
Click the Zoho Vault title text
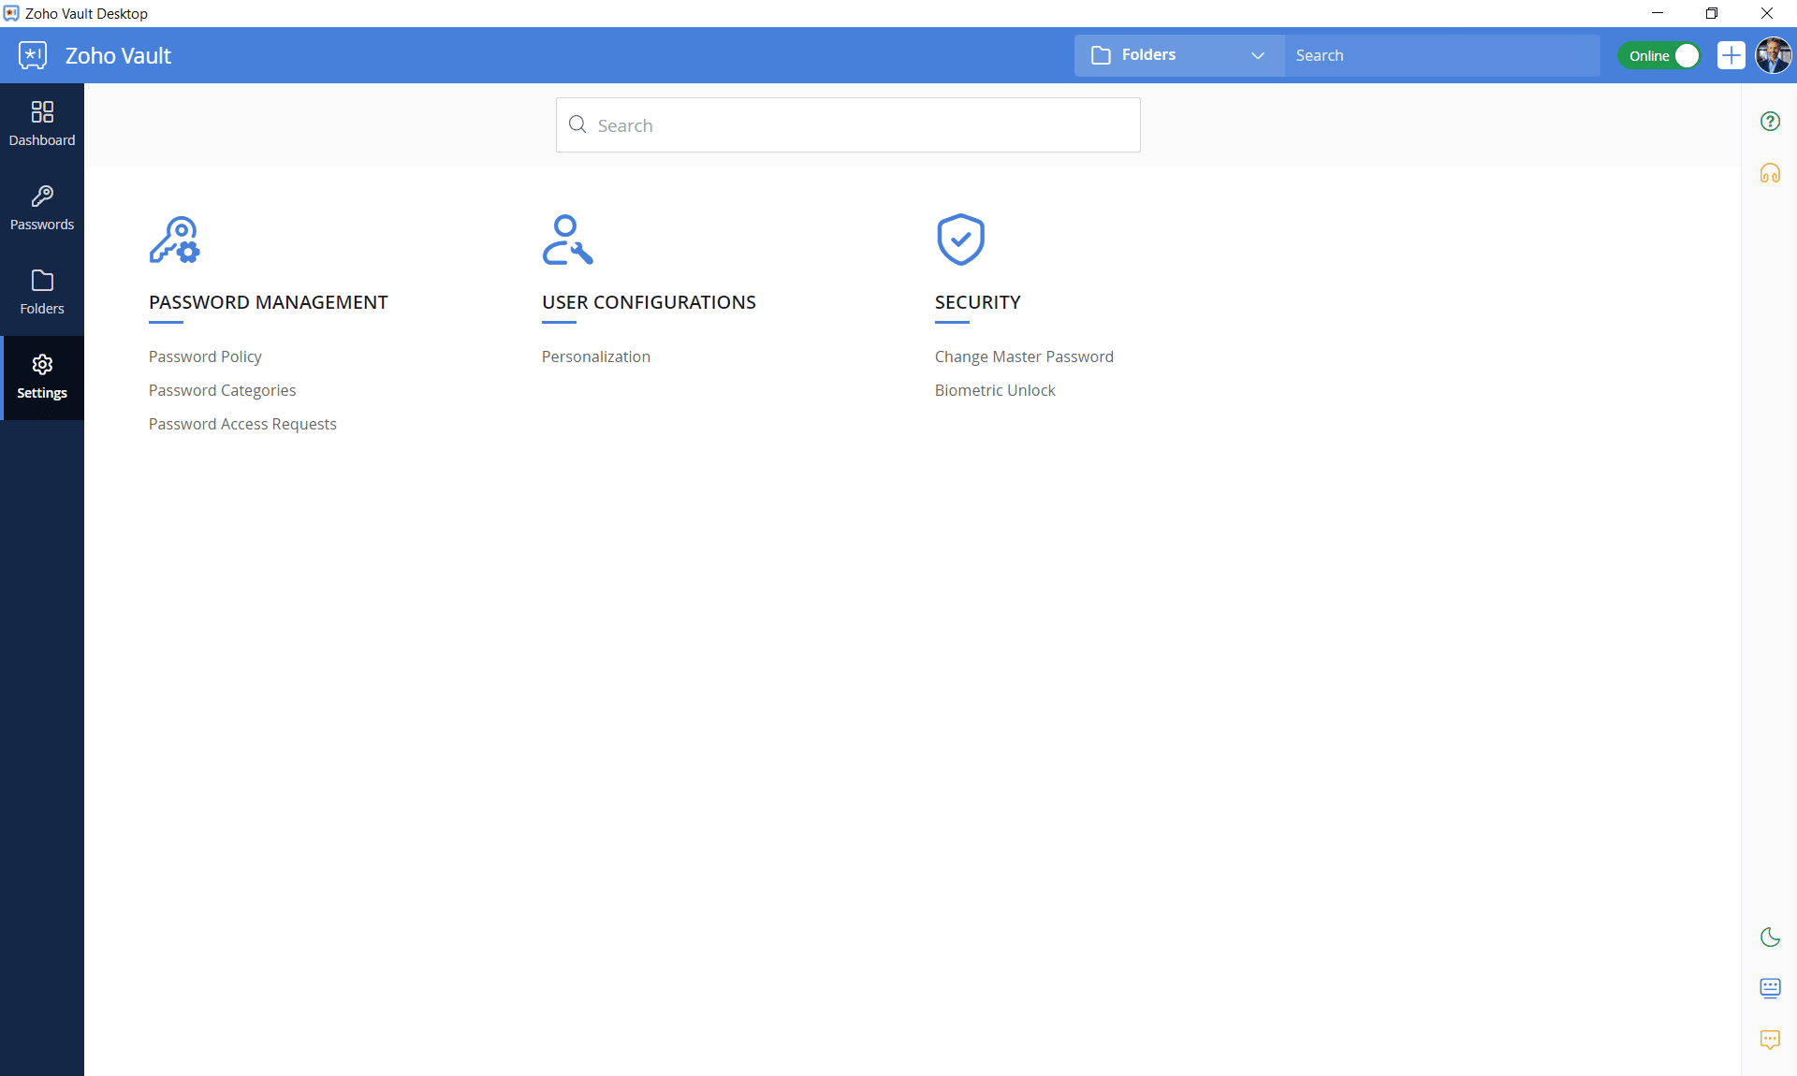coord(118,55)
